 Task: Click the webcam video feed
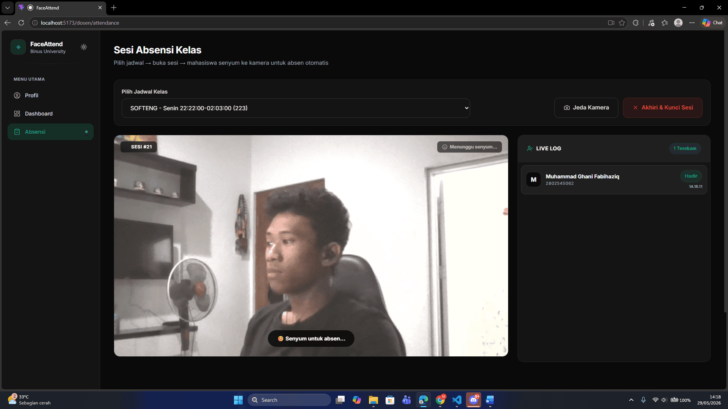point(311,245)
